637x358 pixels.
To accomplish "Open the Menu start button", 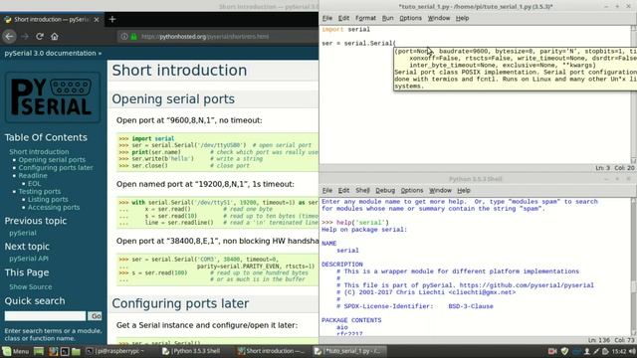I will 16,351.
